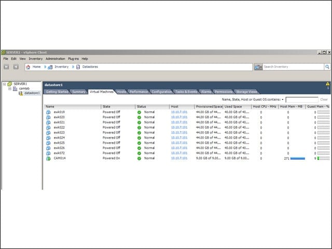Click the vSphere Client title bar icon
This screenshot has height=249, width=332.
coord(3,52)
